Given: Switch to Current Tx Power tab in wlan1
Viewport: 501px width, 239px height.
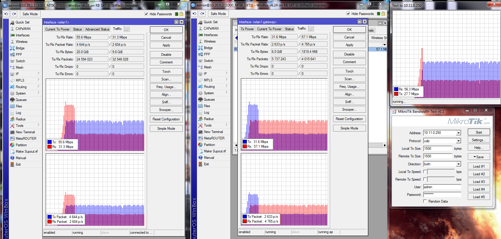Looking at the screenshot, I should [x=57, y=29].
